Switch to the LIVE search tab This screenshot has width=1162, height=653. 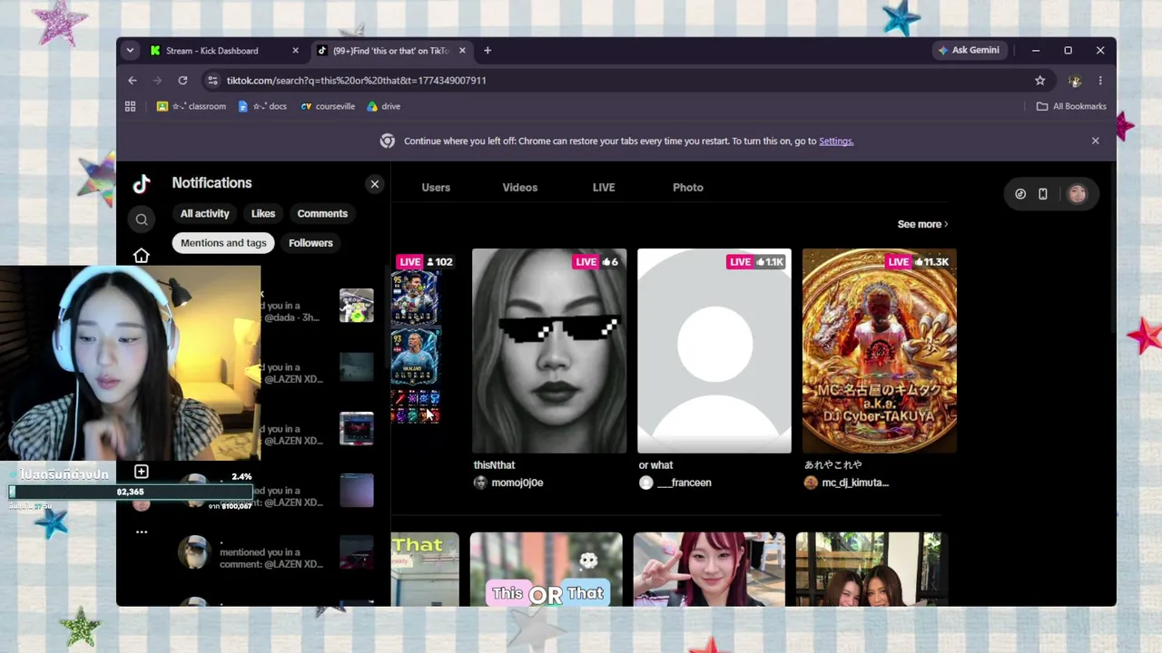[x=604, y=188]
